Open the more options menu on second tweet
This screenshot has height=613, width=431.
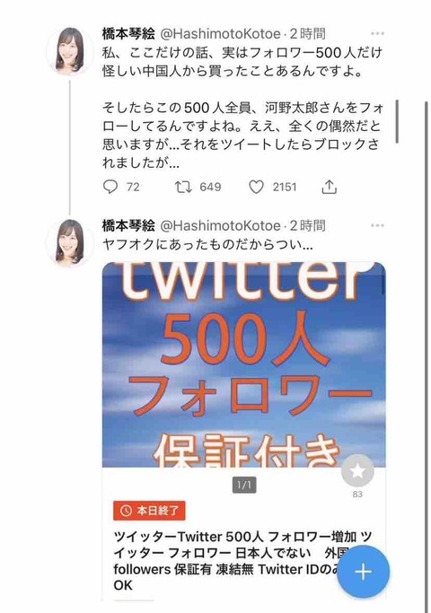[377, 225]
